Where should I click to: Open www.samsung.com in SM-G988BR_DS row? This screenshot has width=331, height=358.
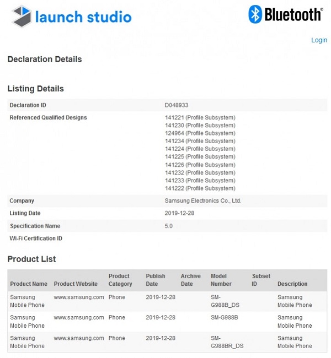[x=79, y=338]
